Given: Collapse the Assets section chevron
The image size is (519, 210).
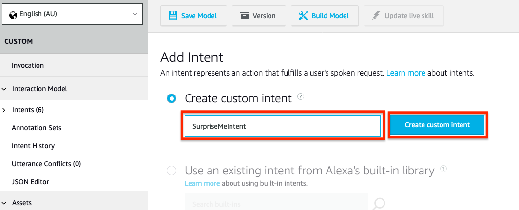Looking at the screenshot, I should click(4, 203).
